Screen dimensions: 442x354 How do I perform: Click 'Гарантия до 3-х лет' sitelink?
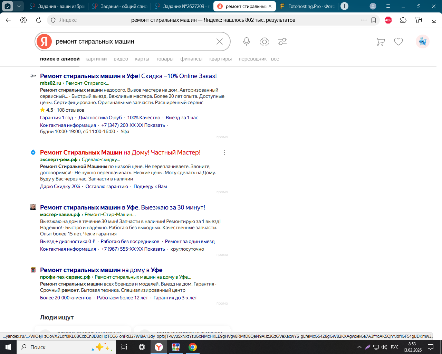pyautogui.click(x=175, y=298)
